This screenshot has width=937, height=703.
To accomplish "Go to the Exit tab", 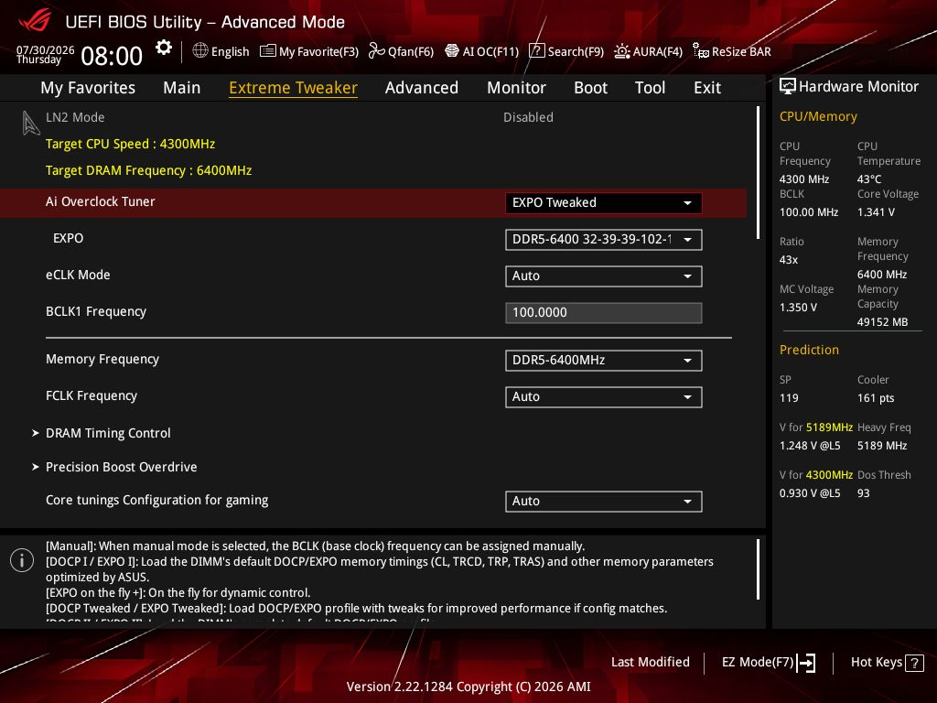I will coord(707,88).
